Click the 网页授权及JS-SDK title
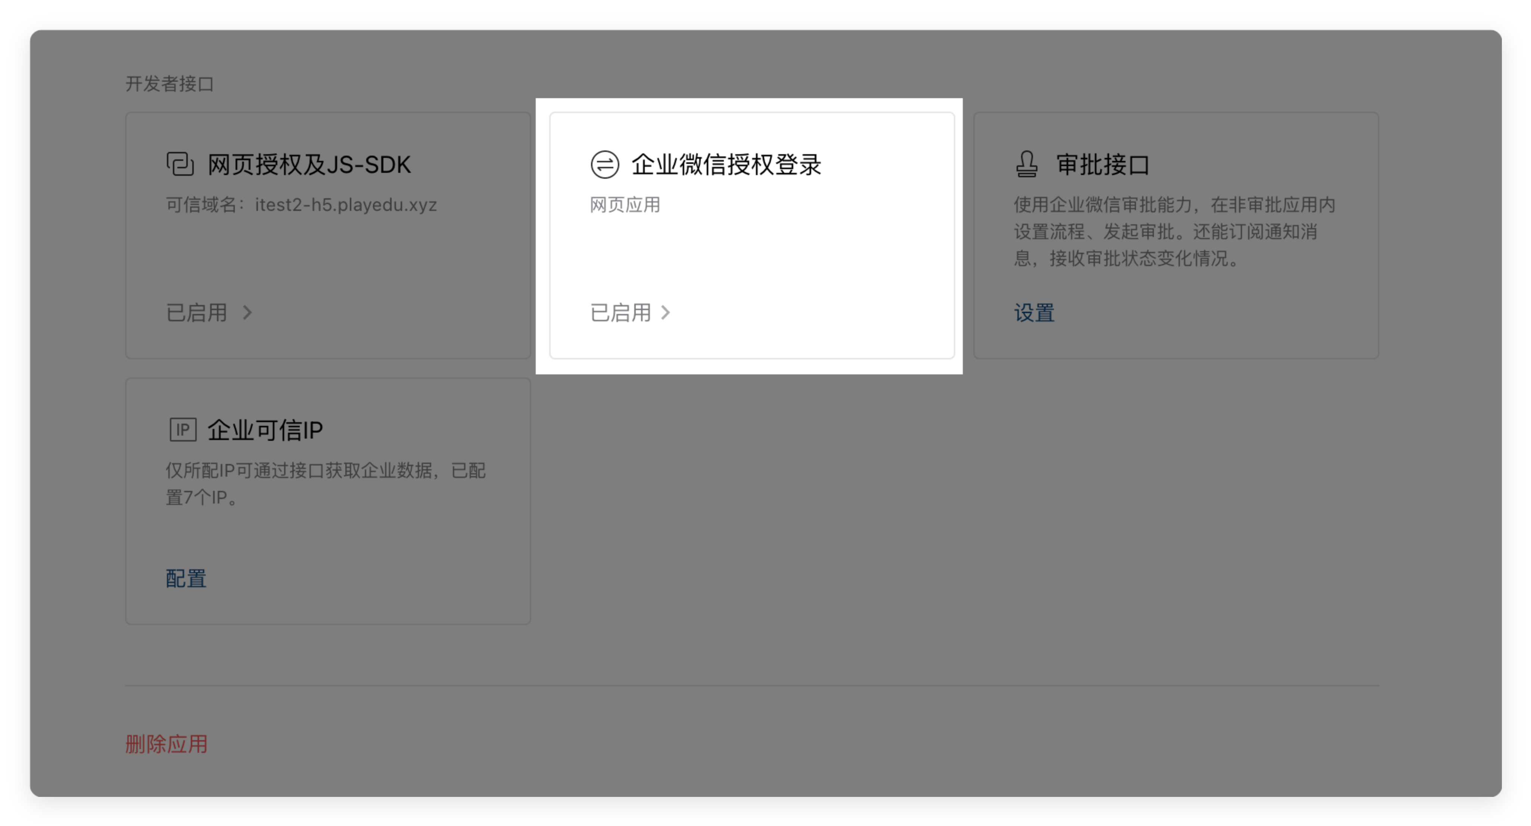 tap(309, 165)
